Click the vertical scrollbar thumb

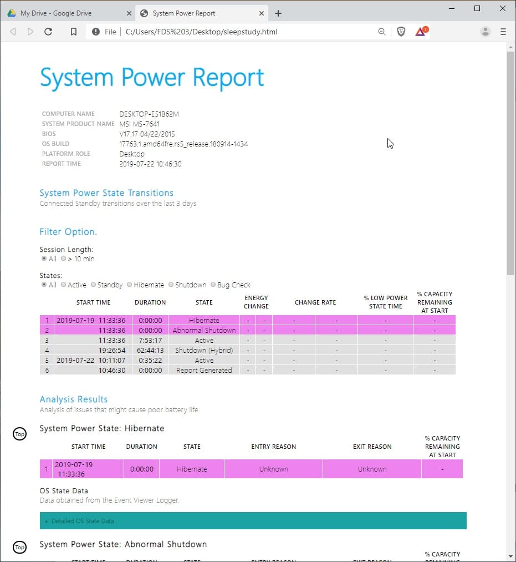(x=510, y=163)
